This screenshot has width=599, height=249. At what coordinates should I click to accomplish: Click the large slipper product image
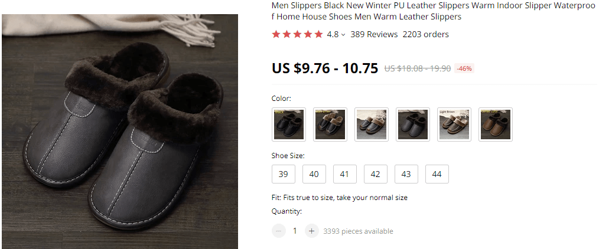tap(120, 132)
